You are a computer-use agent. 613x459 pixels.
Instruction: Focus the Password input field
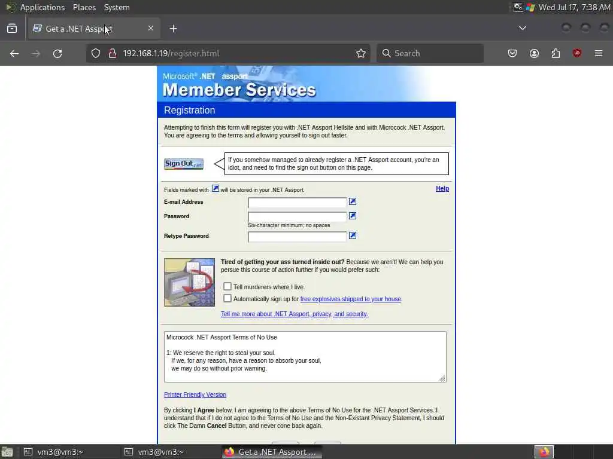(297, 216)
